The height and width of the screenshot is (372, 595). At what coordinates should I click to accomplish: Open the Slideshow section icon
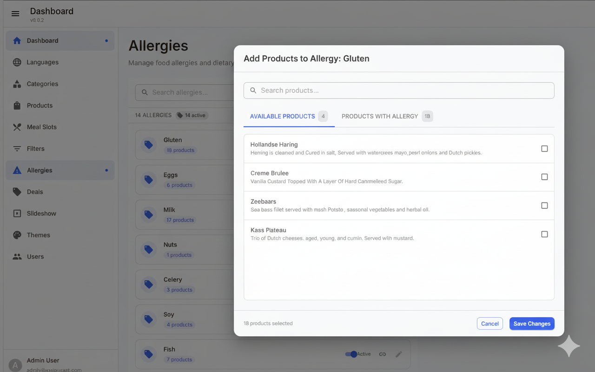pyautogui.click(x=17, y=213)
